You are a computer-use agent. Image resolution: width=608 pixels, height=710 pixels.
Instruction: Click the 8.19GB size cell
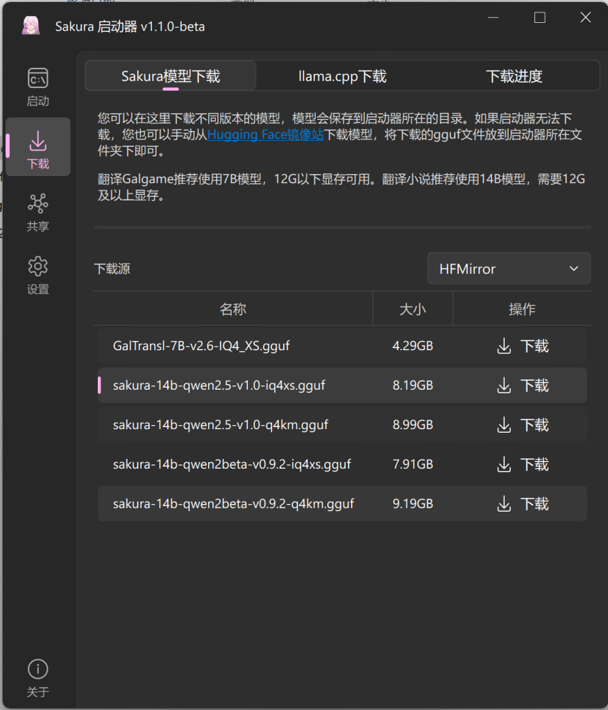[412, 386]
